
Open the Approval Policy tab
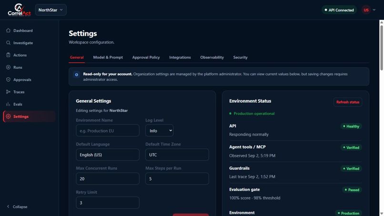point(146,57)
